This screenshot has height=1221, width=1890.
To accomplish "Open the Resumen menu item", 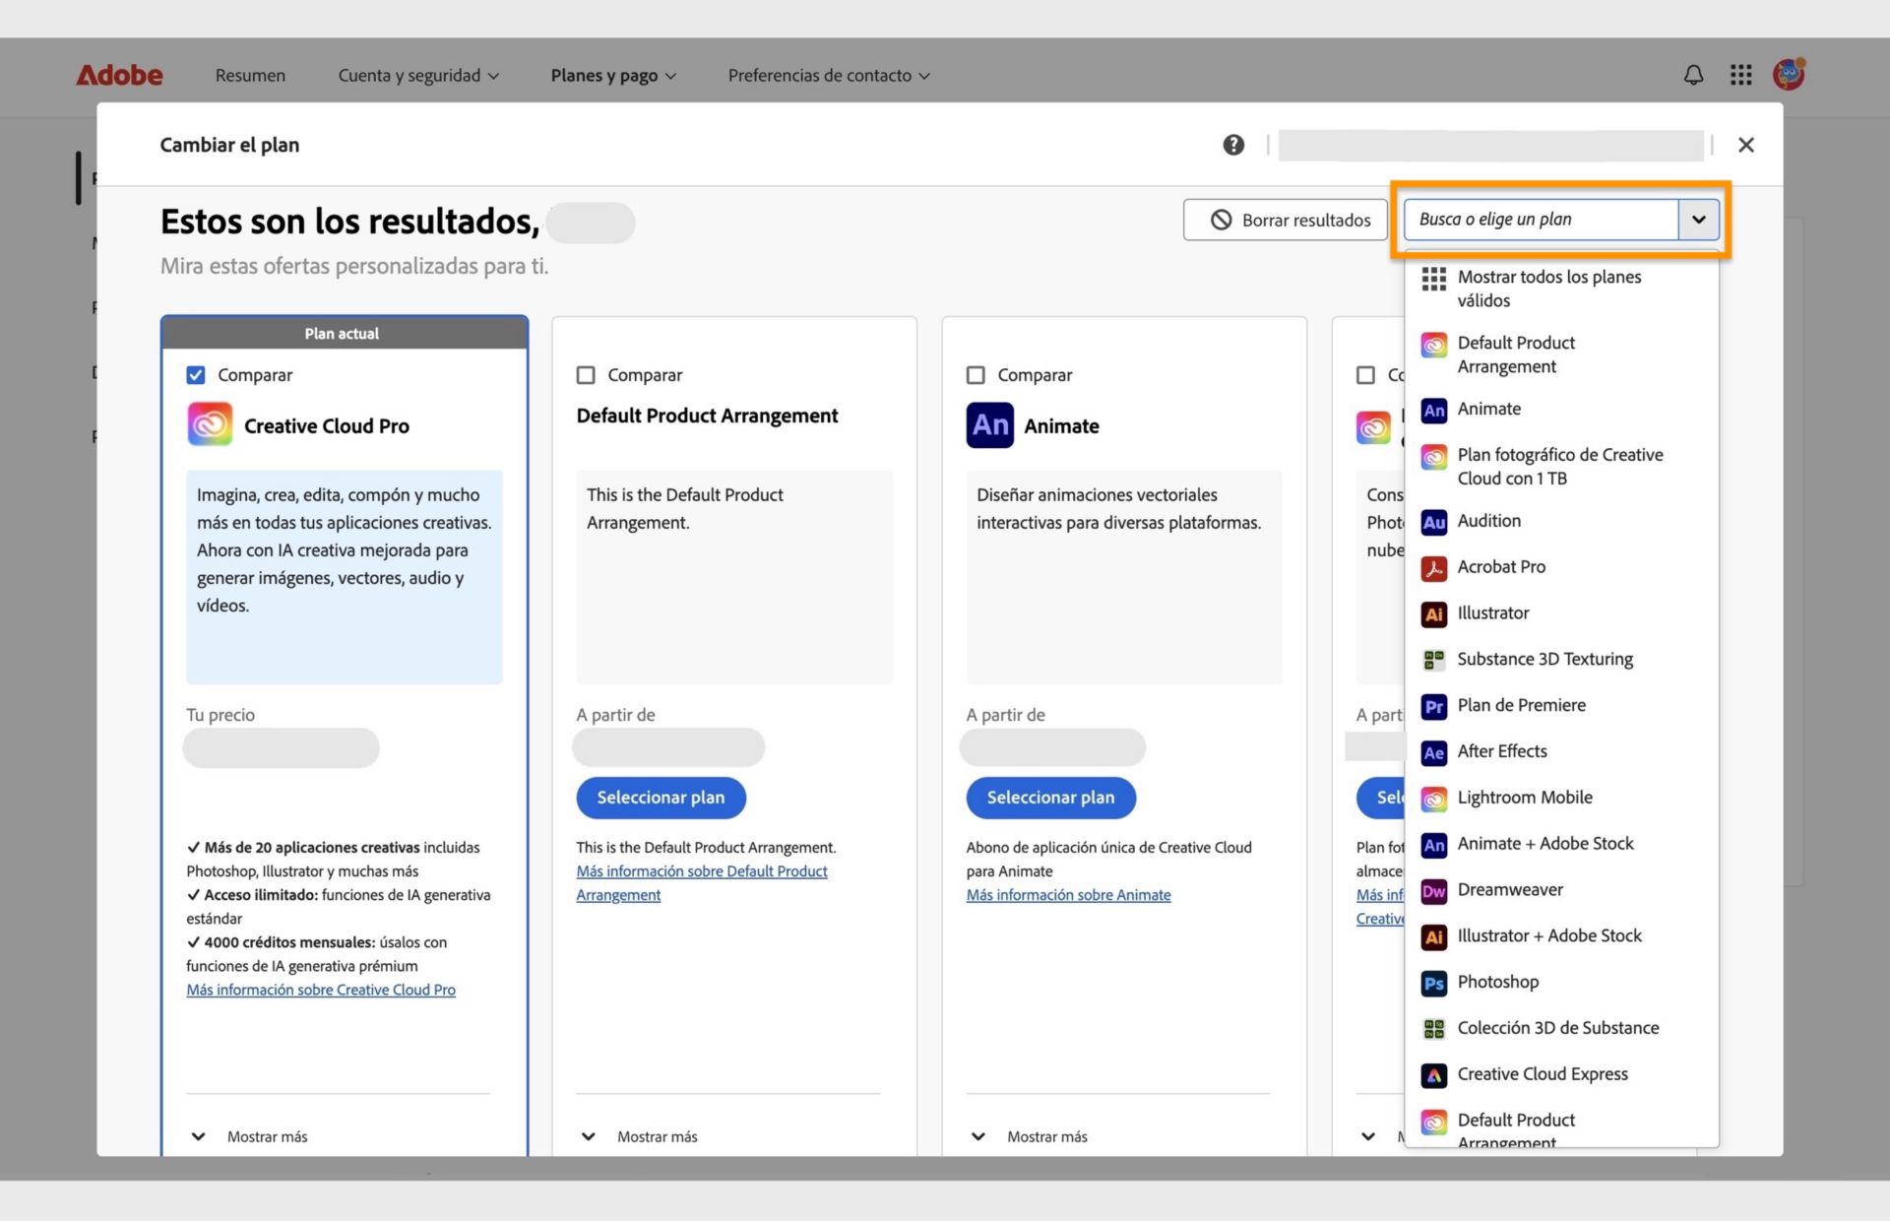I will (x=250, y=75).
